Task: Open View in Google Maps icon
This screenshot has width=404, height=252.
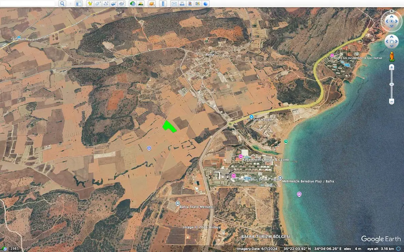Action: (x=198, y=4)
